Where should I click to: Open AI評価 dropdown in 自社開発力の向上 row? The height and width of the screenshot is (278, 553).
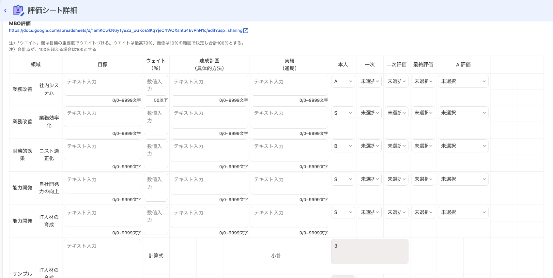[x=463, y=179]
